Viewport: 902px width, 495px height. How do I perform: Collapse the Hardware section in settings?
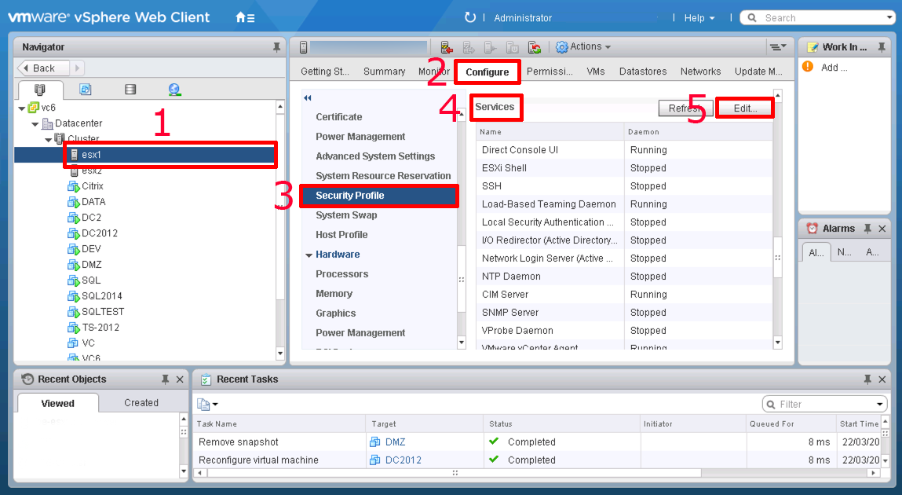tap(309, 254)
